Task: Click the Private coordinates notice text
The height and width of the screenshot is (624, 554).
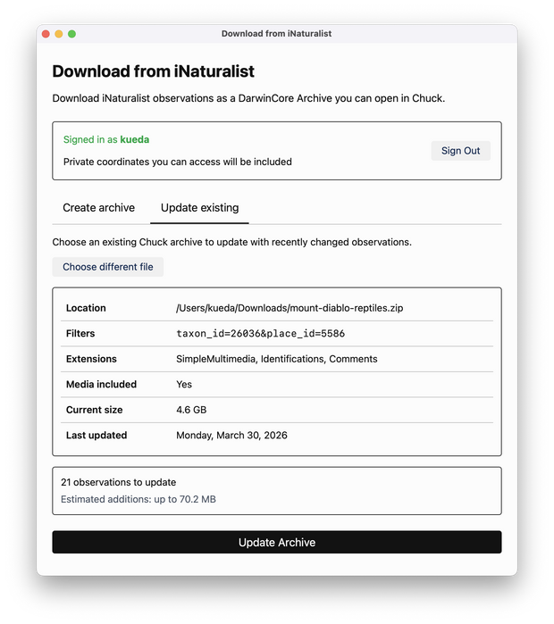Action: click(178, 162)
